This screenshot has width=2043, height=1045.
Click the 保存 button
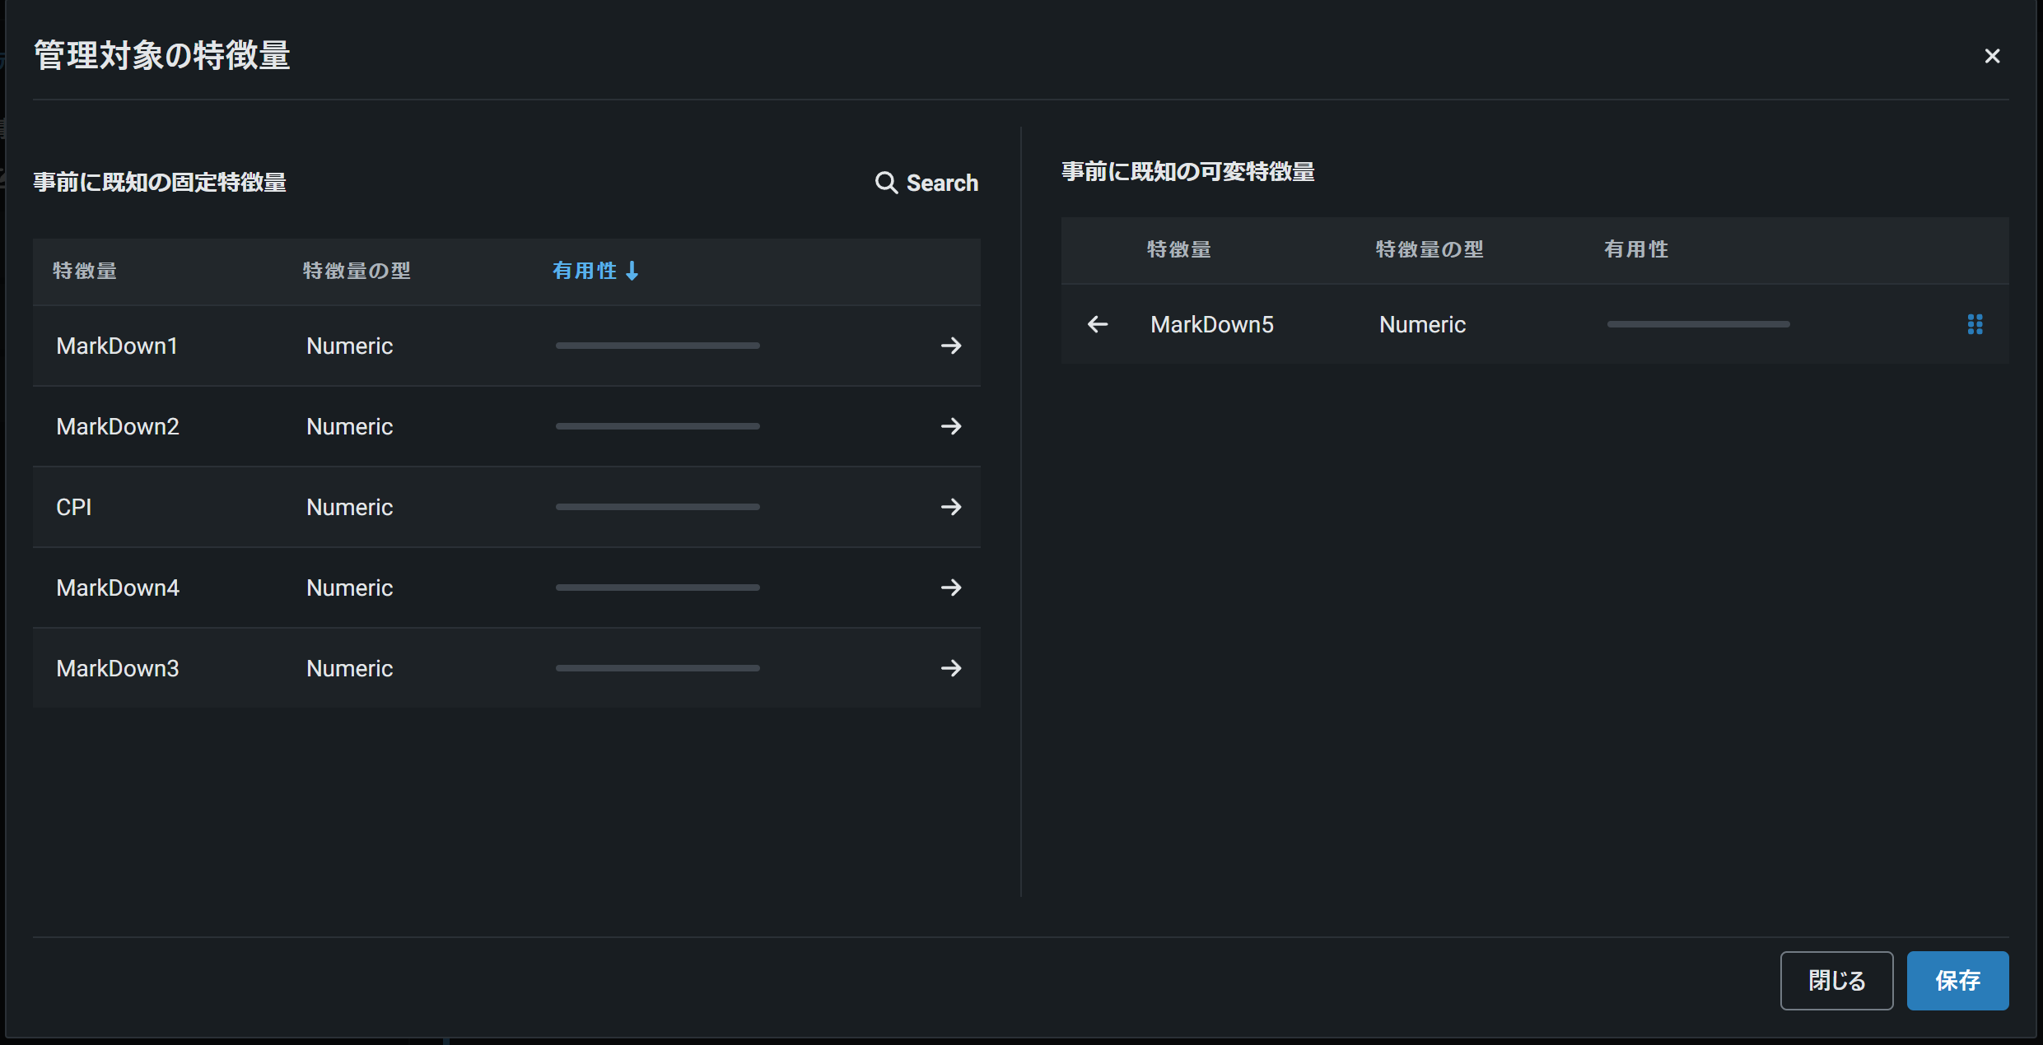(1957, 980)
